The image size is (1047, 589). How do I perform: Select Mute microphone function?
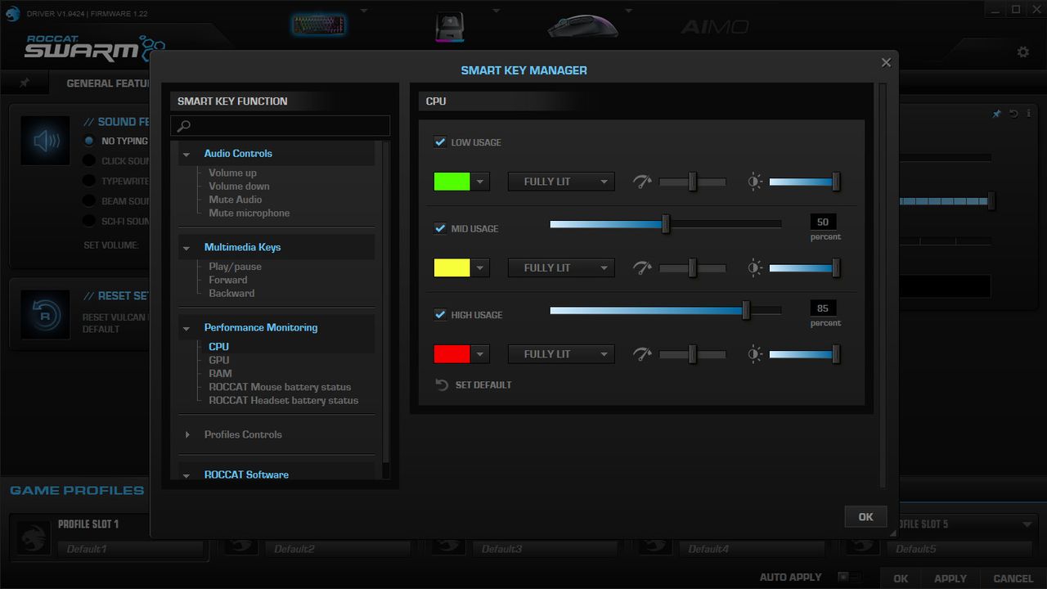249,213
